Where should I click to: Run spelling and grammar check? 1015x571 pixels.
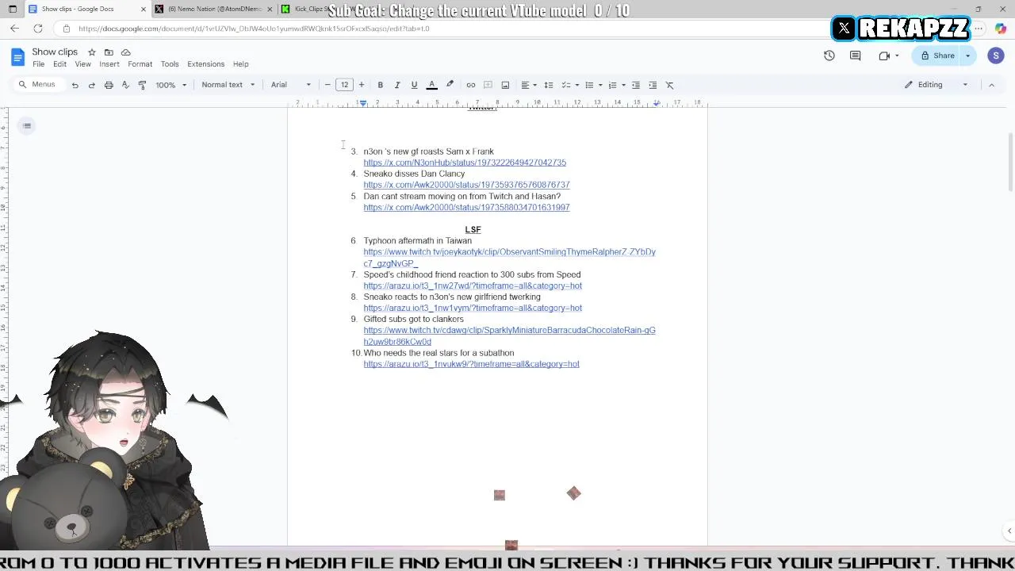(125, 85)
